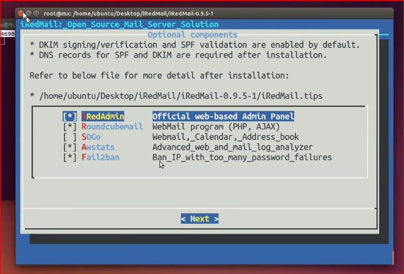Screen dimensions: 404x274
Task: Click the terminal title bar path text
Action: click(x=128, y=13)
